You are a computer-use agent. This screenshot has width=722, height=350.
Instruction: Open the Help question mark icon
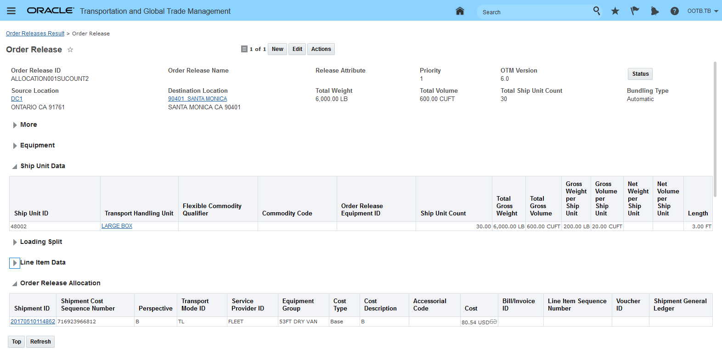674,11
